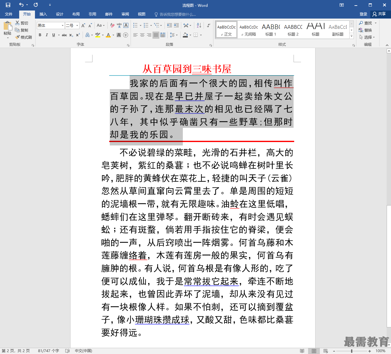This screenshot has height=354, width=391.
Task: Click the Shrink Font icon
Action: point(90,25)
